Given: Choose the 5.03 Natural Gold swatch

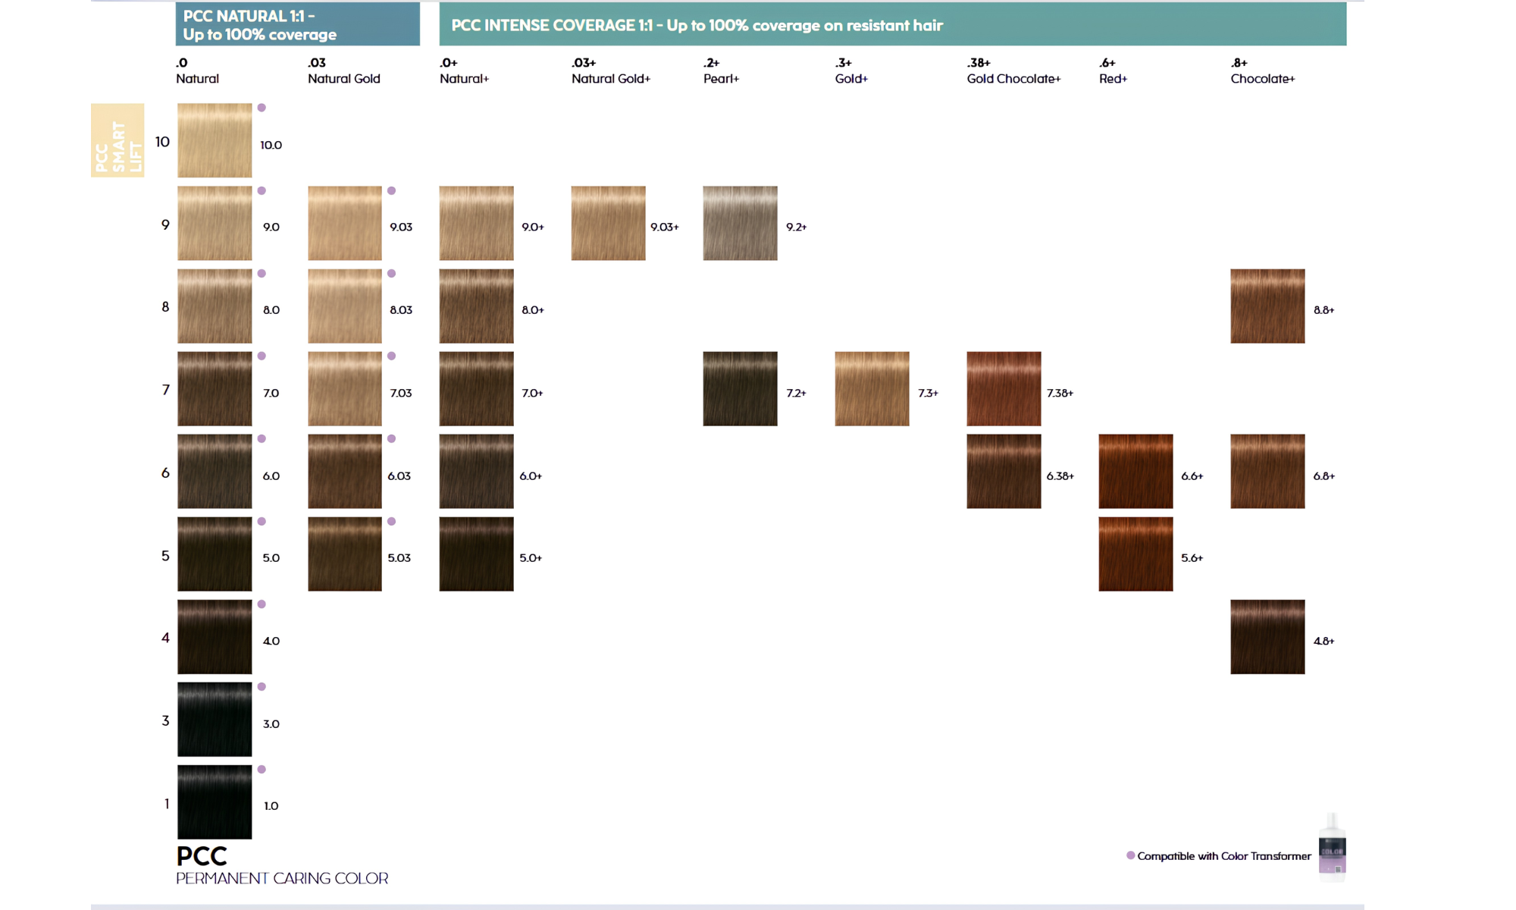Looking at the screenshot, I should [x=345, y=554].
